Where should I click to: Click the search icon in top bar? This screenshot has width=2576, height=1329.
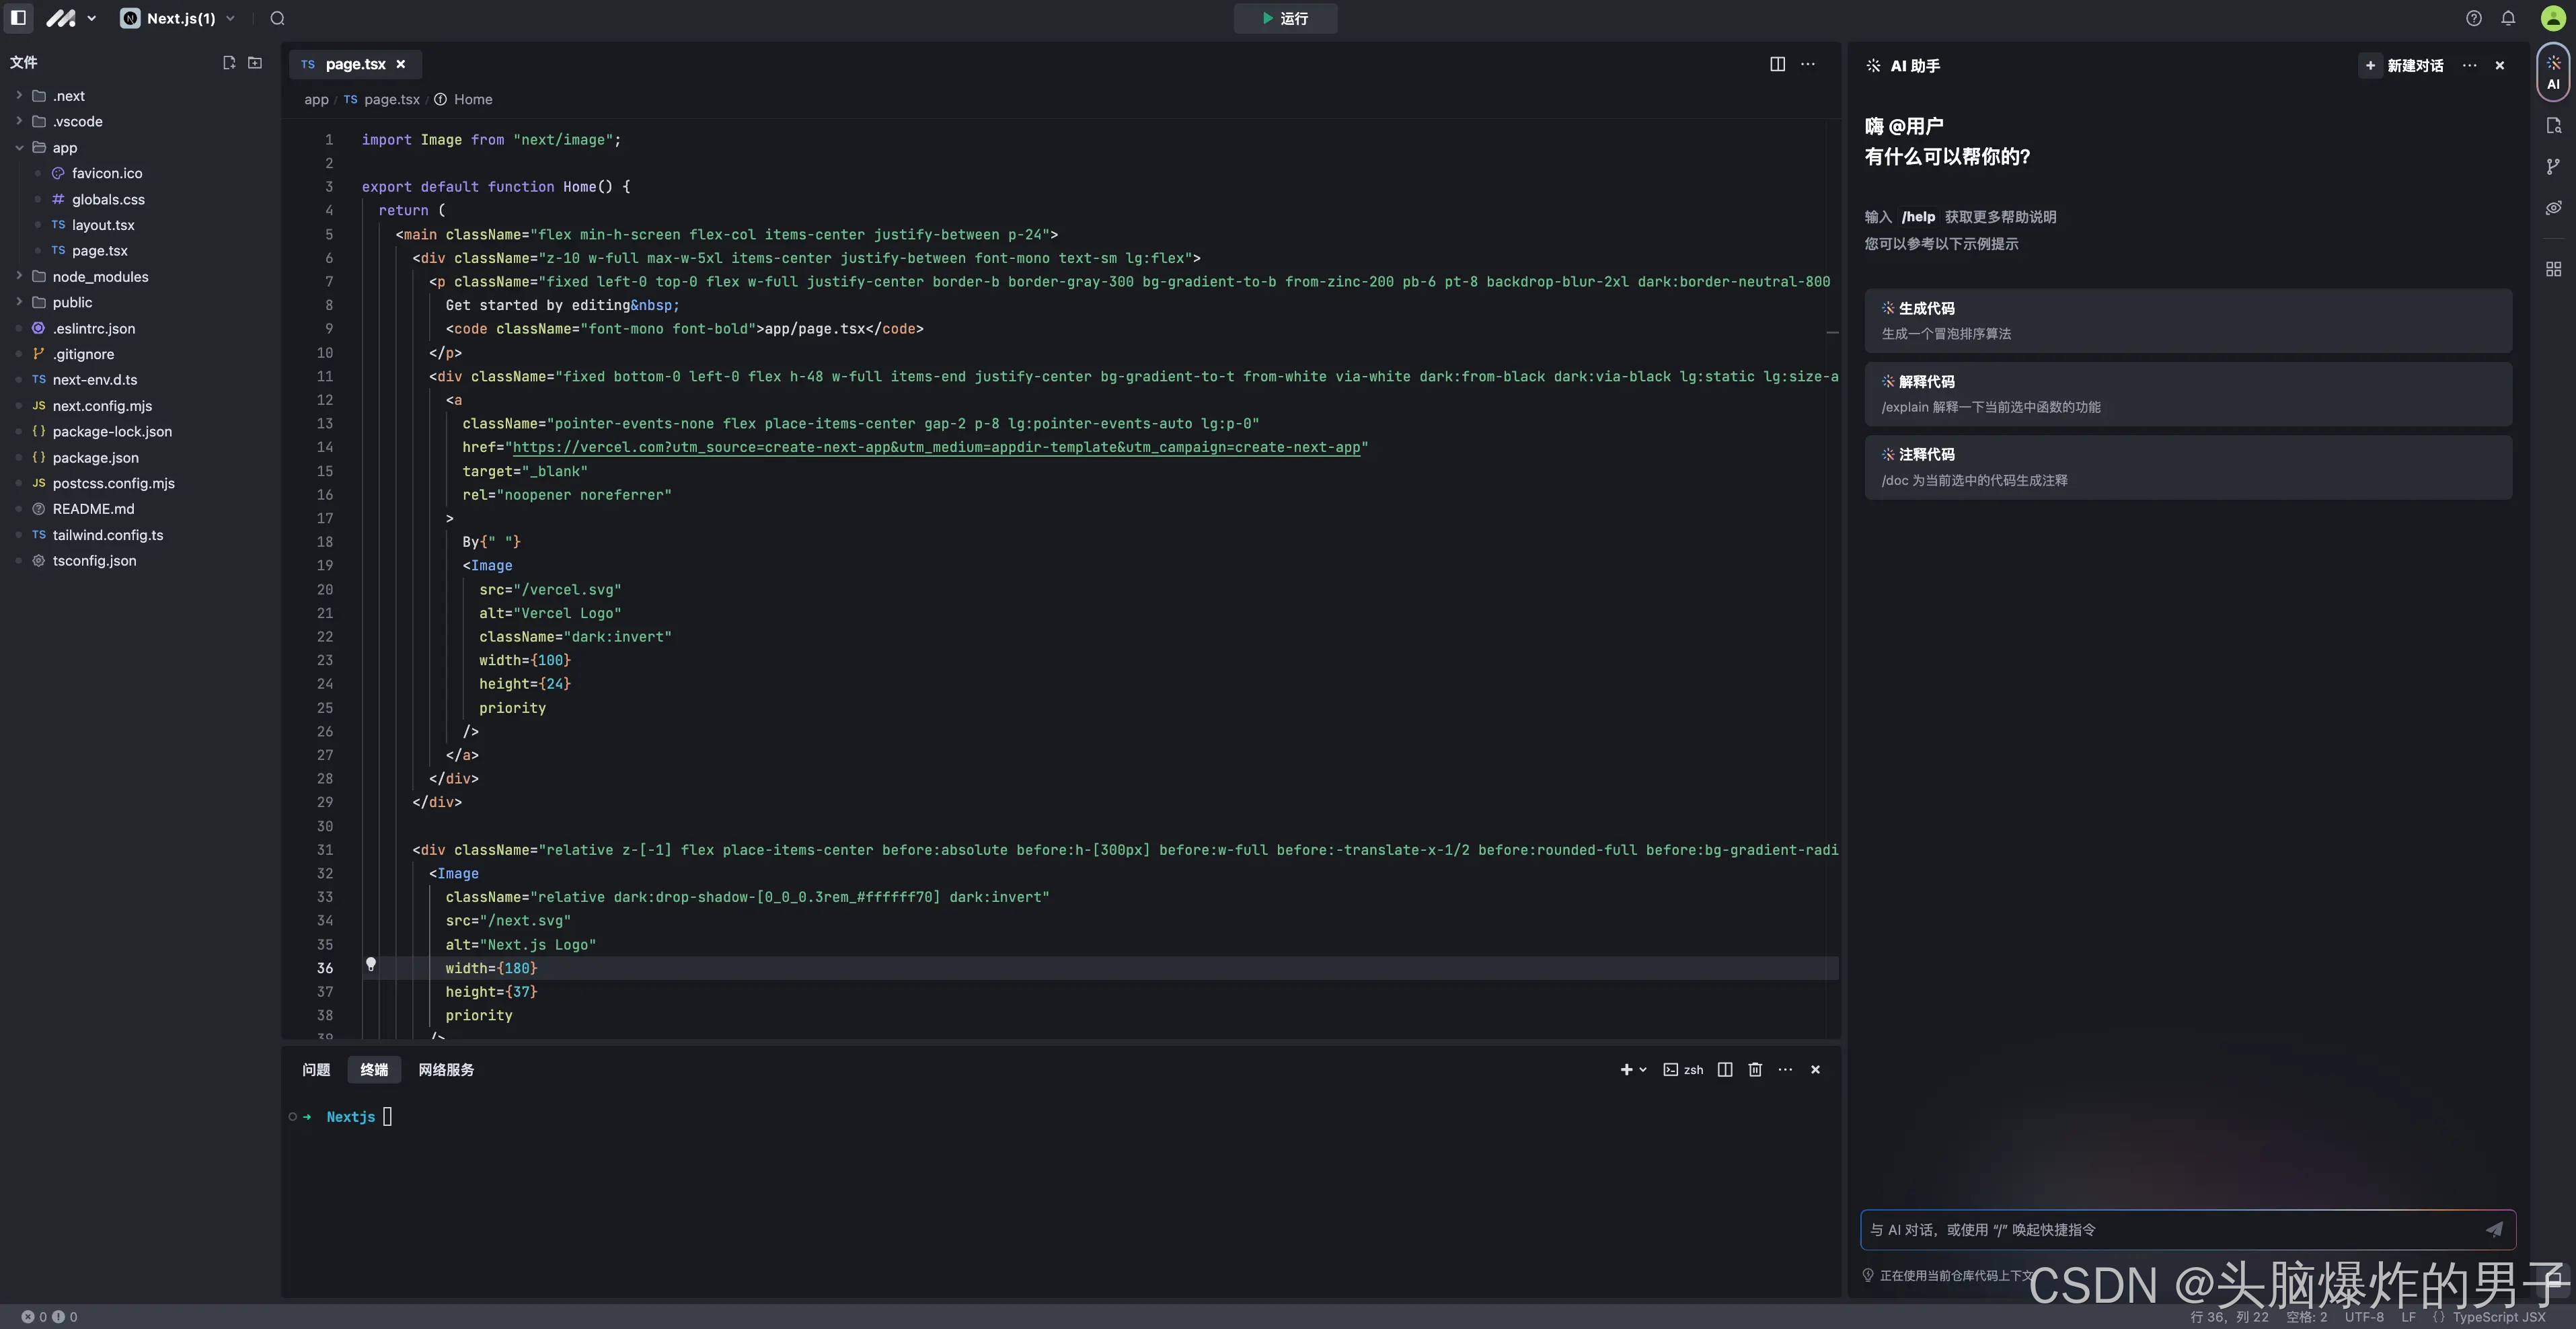pyautogui.click(x=277, y=18)
